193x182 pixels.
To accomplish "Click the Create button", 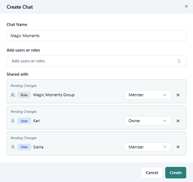I will [176, 173].
